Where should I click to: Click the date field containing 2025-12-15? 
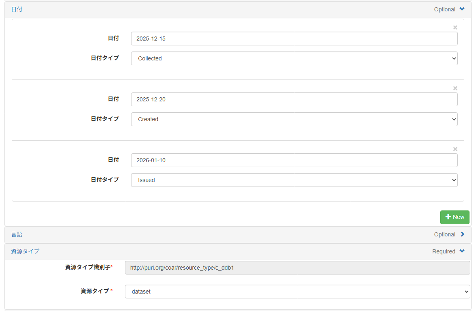pyautogui.click(x=294, y=39)
